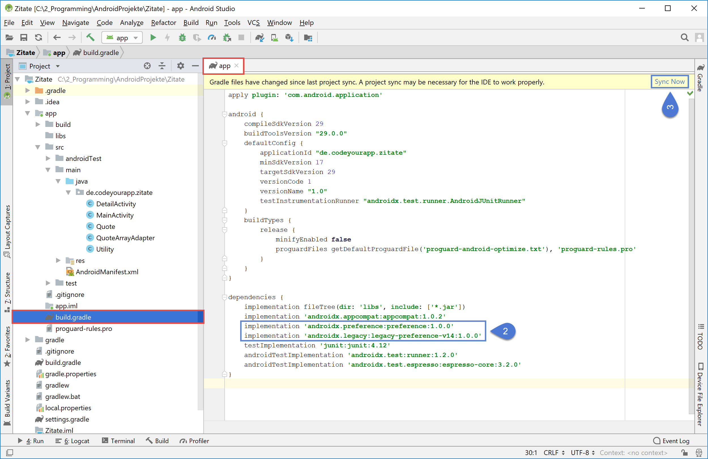Expand build folder under app
The height and width of the screenshot is (459, 708).
(x=38, y=124)
